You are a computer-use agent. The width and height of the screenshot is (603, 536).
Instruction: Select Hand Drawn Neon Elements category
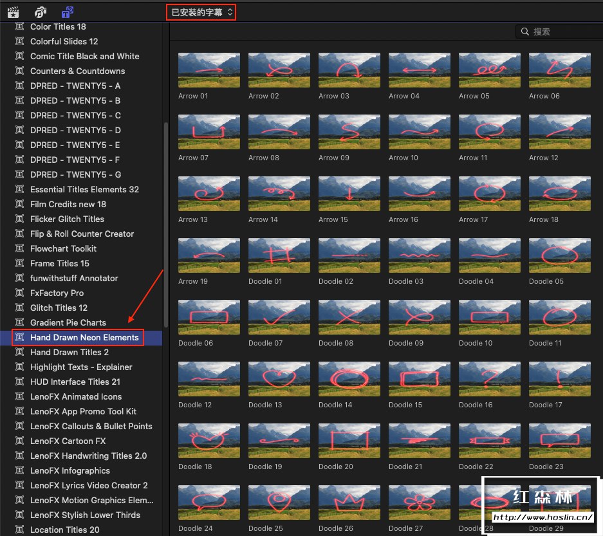84,337
